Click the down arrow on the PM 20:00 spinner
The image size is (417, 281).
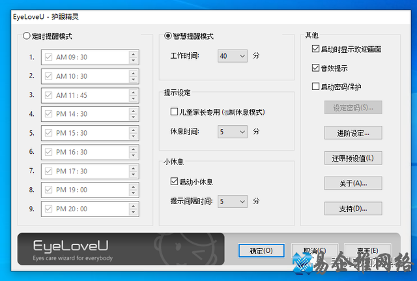click(x=133, y=213)
